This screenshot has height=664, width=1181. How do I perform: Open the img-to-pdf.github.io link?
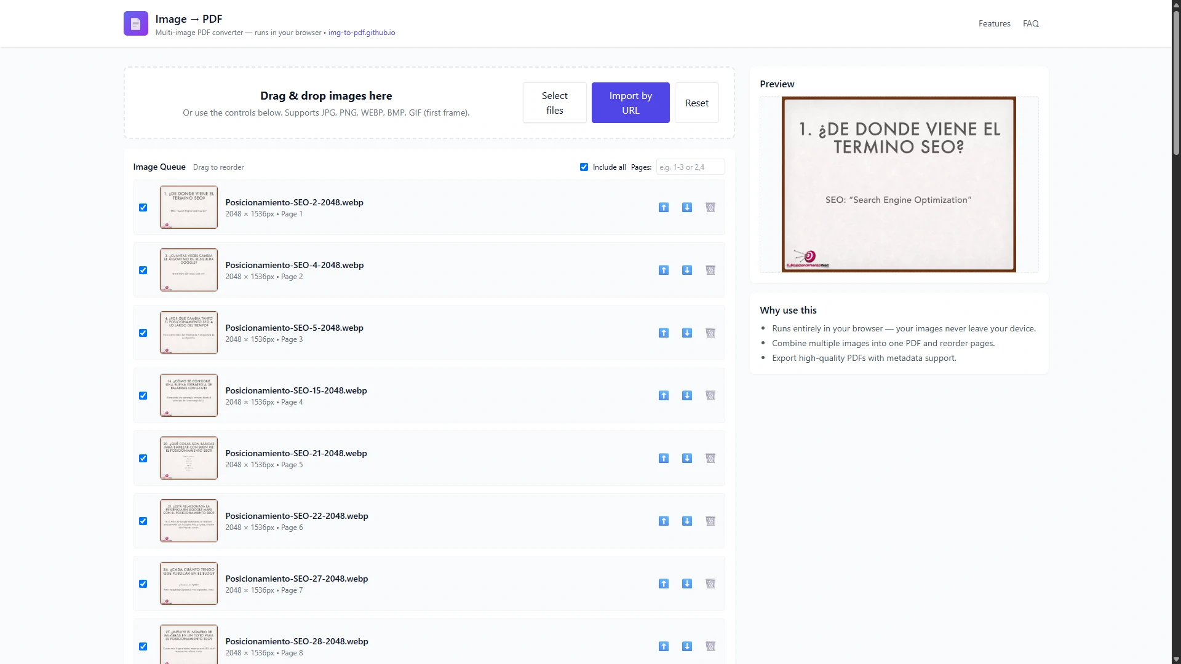[x=362, y=33]
